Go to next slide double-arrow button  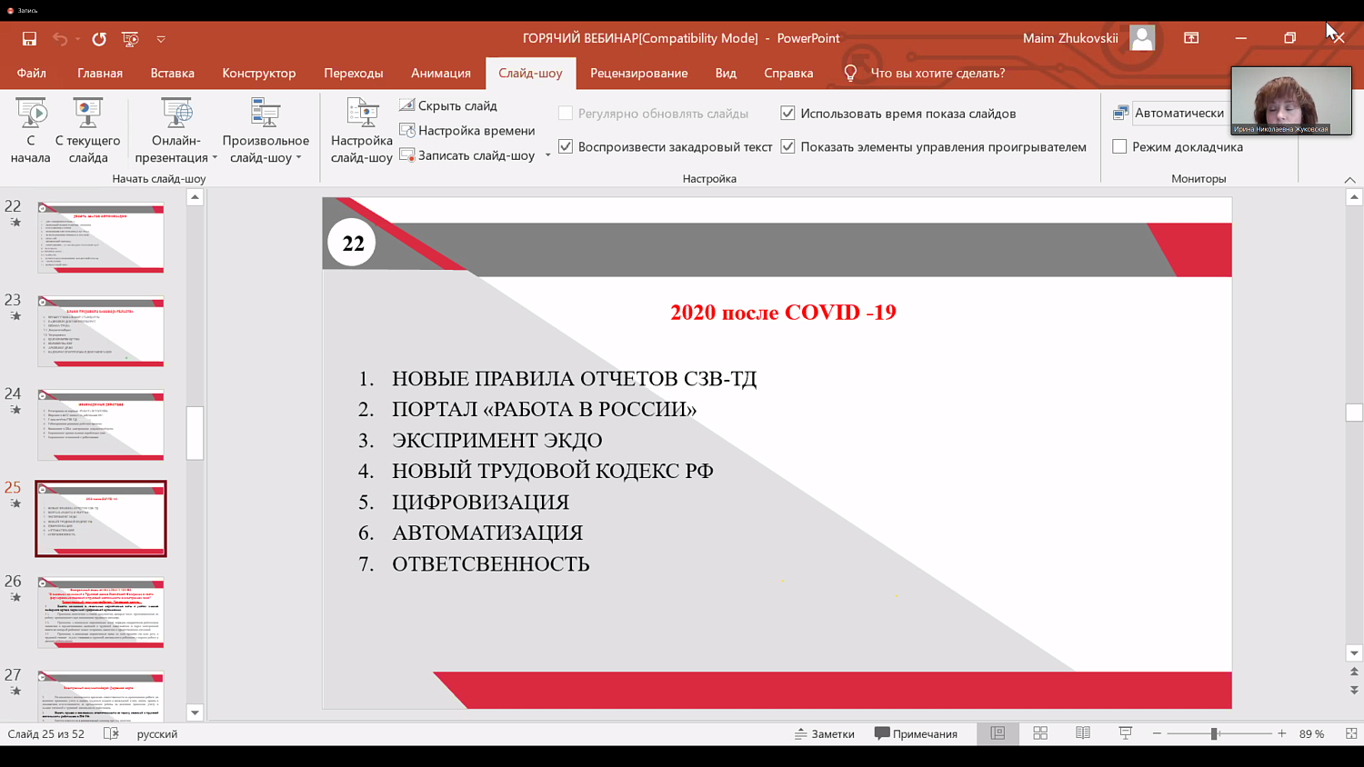pos(1354,691)
